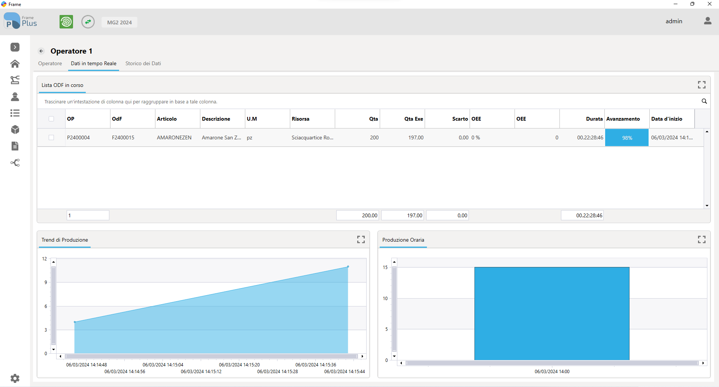Open the Home sidebar icon
Image resolution: width=719 pixels, height=387 pixels.
pos(15,64)
